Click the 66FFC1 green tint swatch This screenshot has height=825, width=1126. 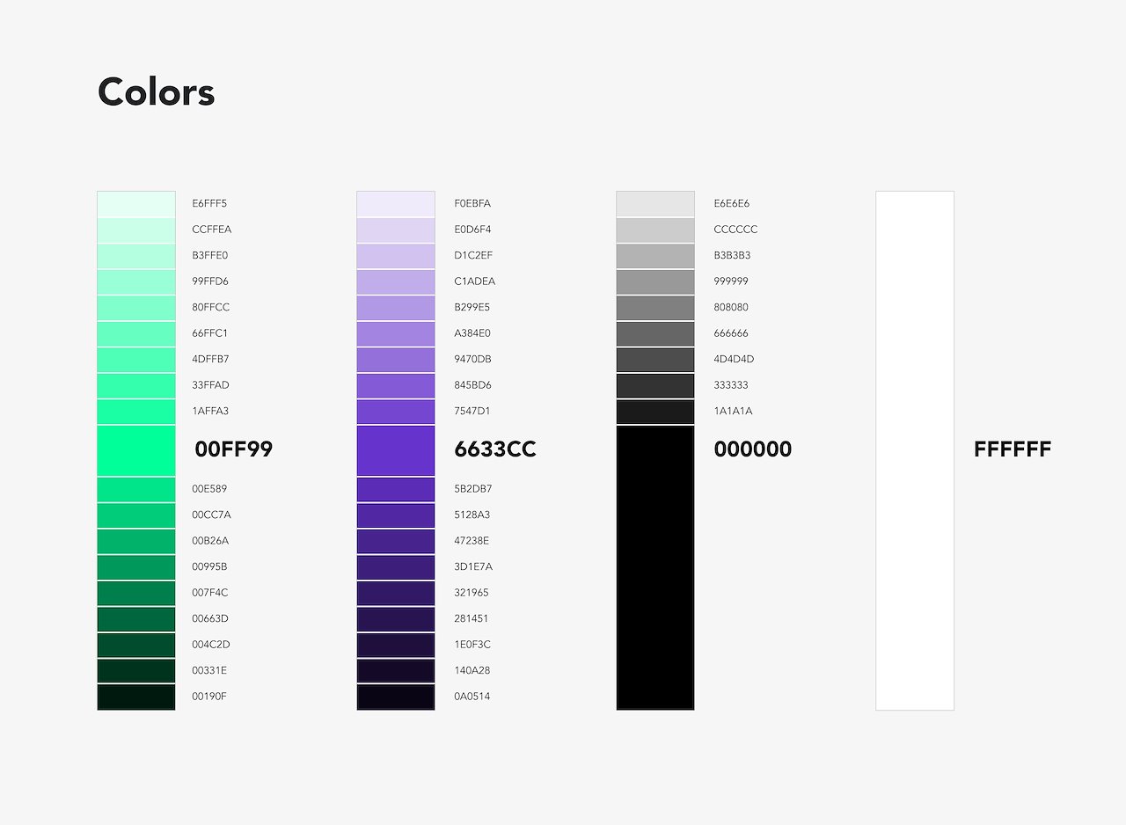click(136, 333)
